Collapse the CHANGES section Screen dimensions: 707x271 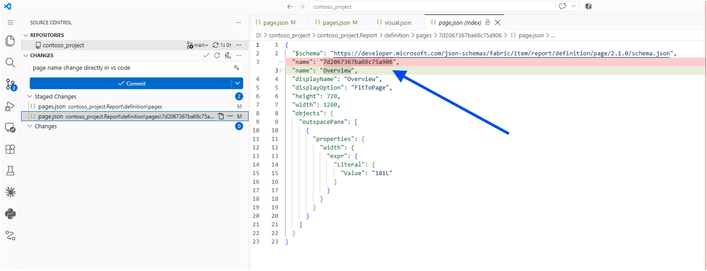26,55
